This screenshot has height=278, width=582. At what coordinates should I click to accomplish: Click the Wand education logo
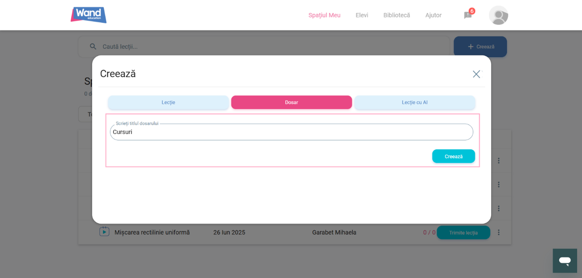click(x=88, y=15)
